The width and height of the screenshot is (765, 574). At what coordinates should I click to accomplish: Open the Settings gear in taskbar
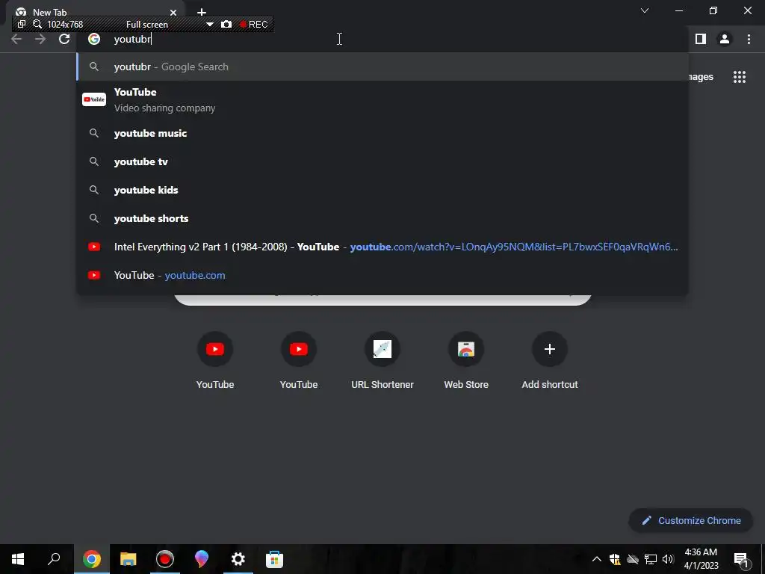(238, 559)
